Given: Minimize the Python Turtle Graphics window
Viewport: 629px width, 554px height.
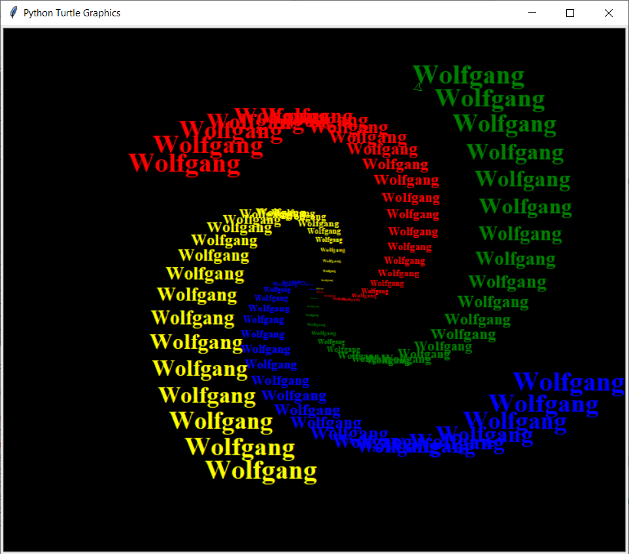Looking at the screenshot, I should (x=532, y=13).
